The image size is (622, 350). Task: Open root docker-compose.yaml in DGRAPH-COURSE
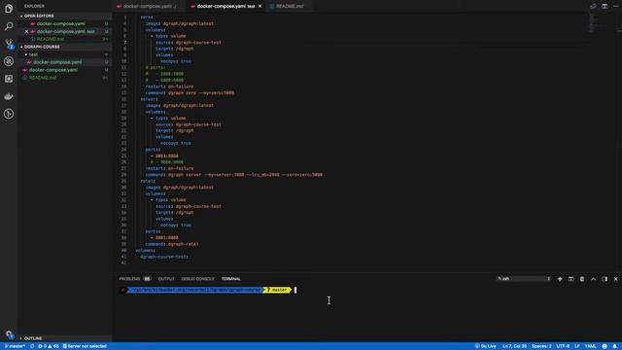53,70
